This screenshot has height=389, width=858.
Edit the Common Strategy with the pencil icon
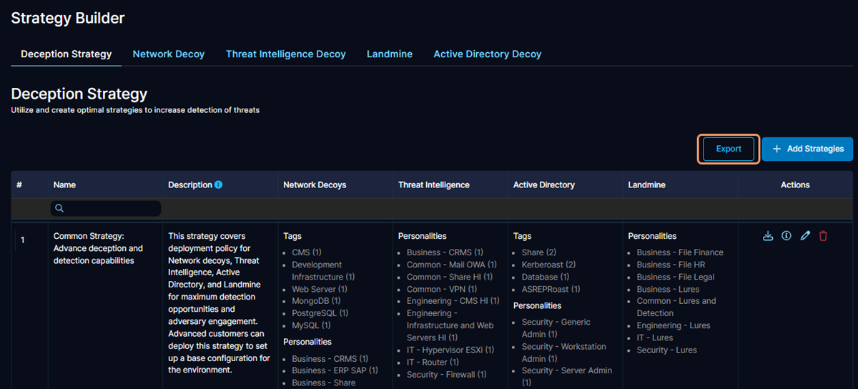[x=805, y=236]
